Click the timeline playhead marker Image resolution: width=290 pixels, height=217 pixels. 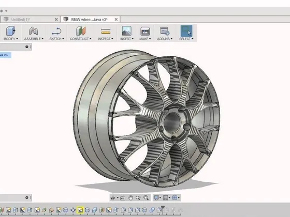(163, 208)
